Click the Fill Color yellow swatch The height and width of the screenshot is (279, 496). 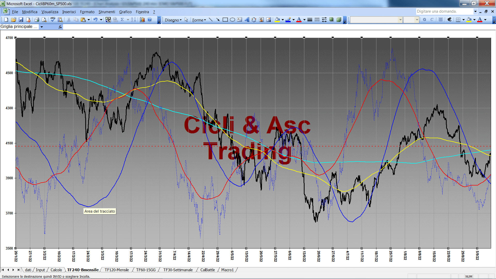277,20
